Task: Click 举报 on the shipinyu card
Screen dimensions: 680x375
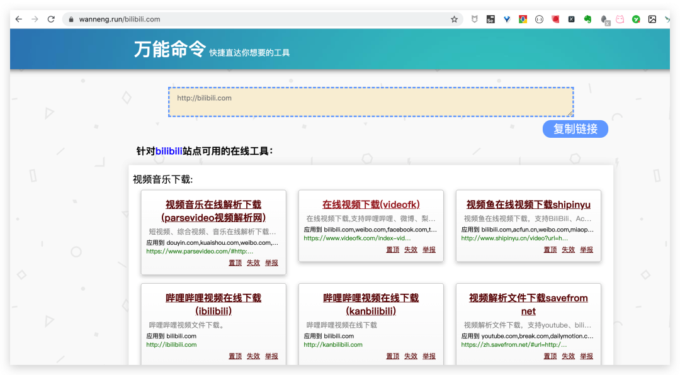Action: click(586, 250)
